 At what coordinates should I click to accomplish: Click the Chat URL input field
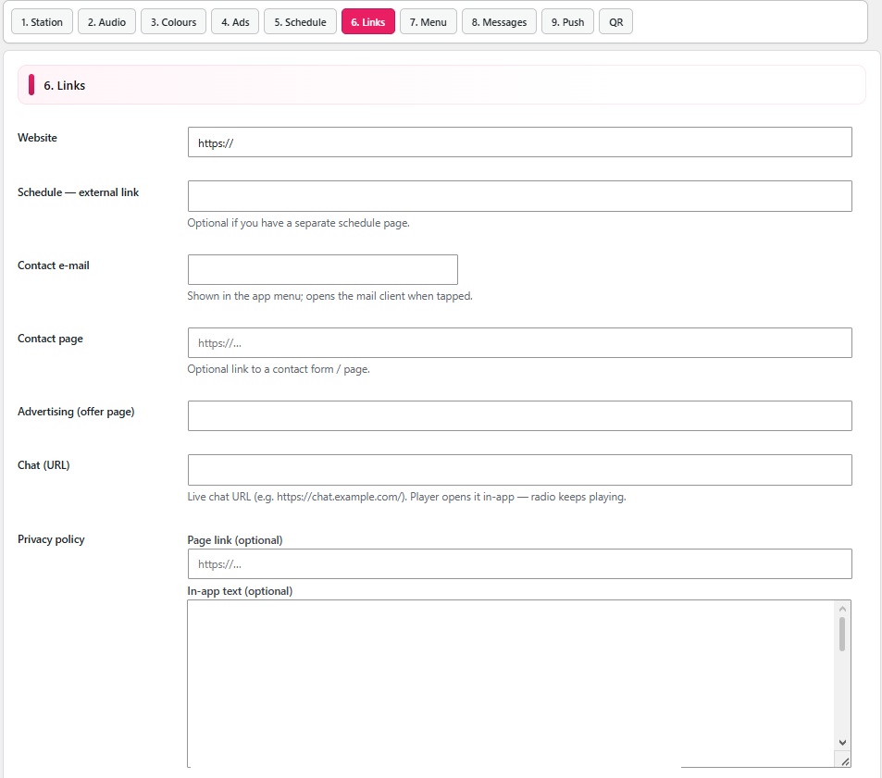[x=520, y=470]
